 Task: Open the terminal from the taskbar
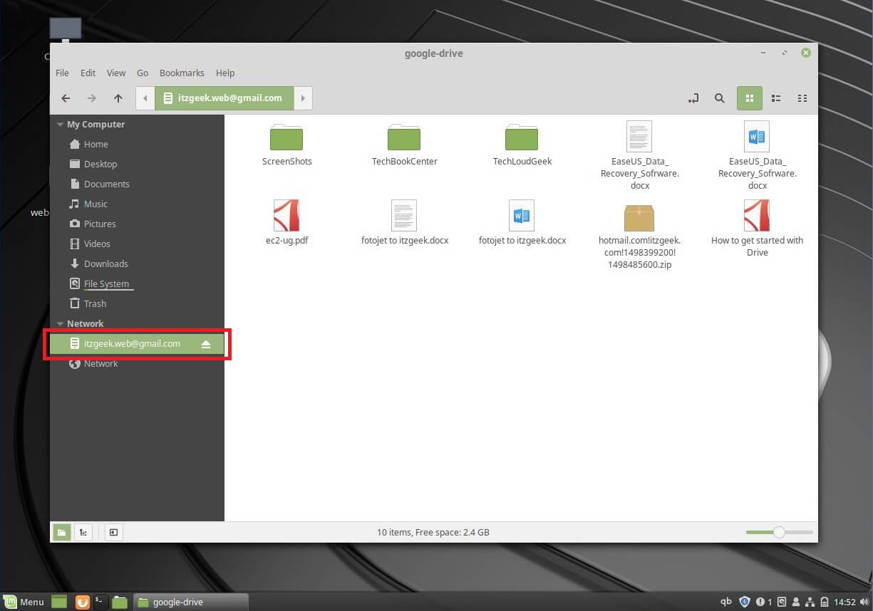pyautogui.click(x=100, y=602)
